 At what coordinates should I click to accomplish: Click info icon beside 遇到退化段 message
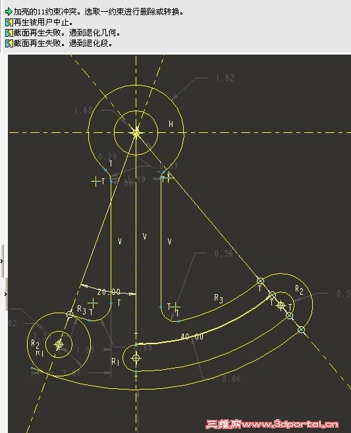click(x=9, y=43)
